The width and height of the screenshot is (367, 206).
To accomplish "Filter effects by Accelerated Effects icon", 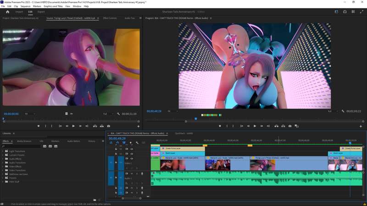I will (44, 146).
